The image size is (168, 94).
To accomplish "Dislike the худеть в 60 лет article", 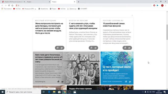I will (96, 48).
